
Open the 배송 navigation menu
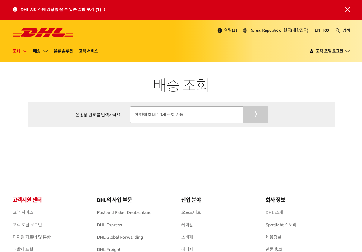[x=37, y=51]
